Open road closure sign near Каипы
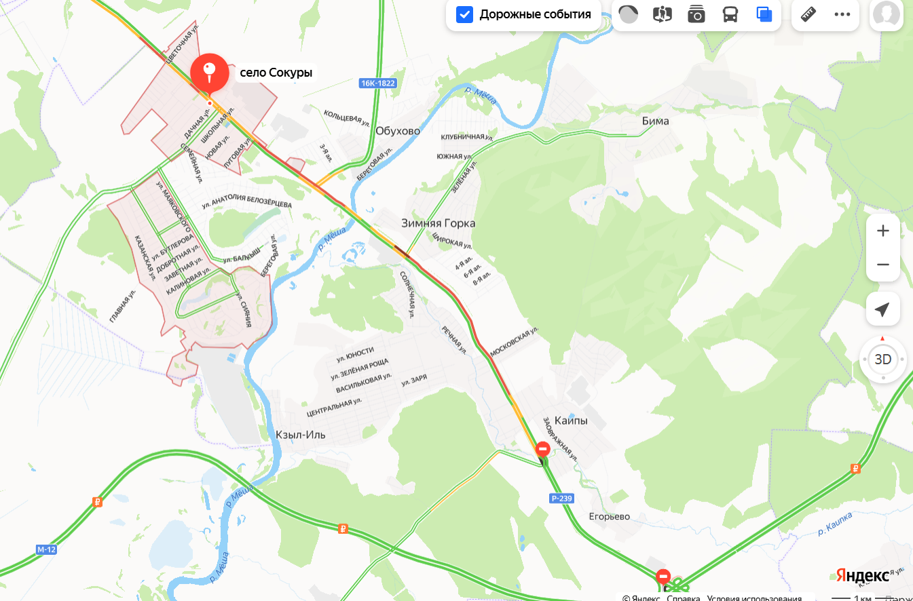This screenshot has height=601, width=913. coord(543,449)
